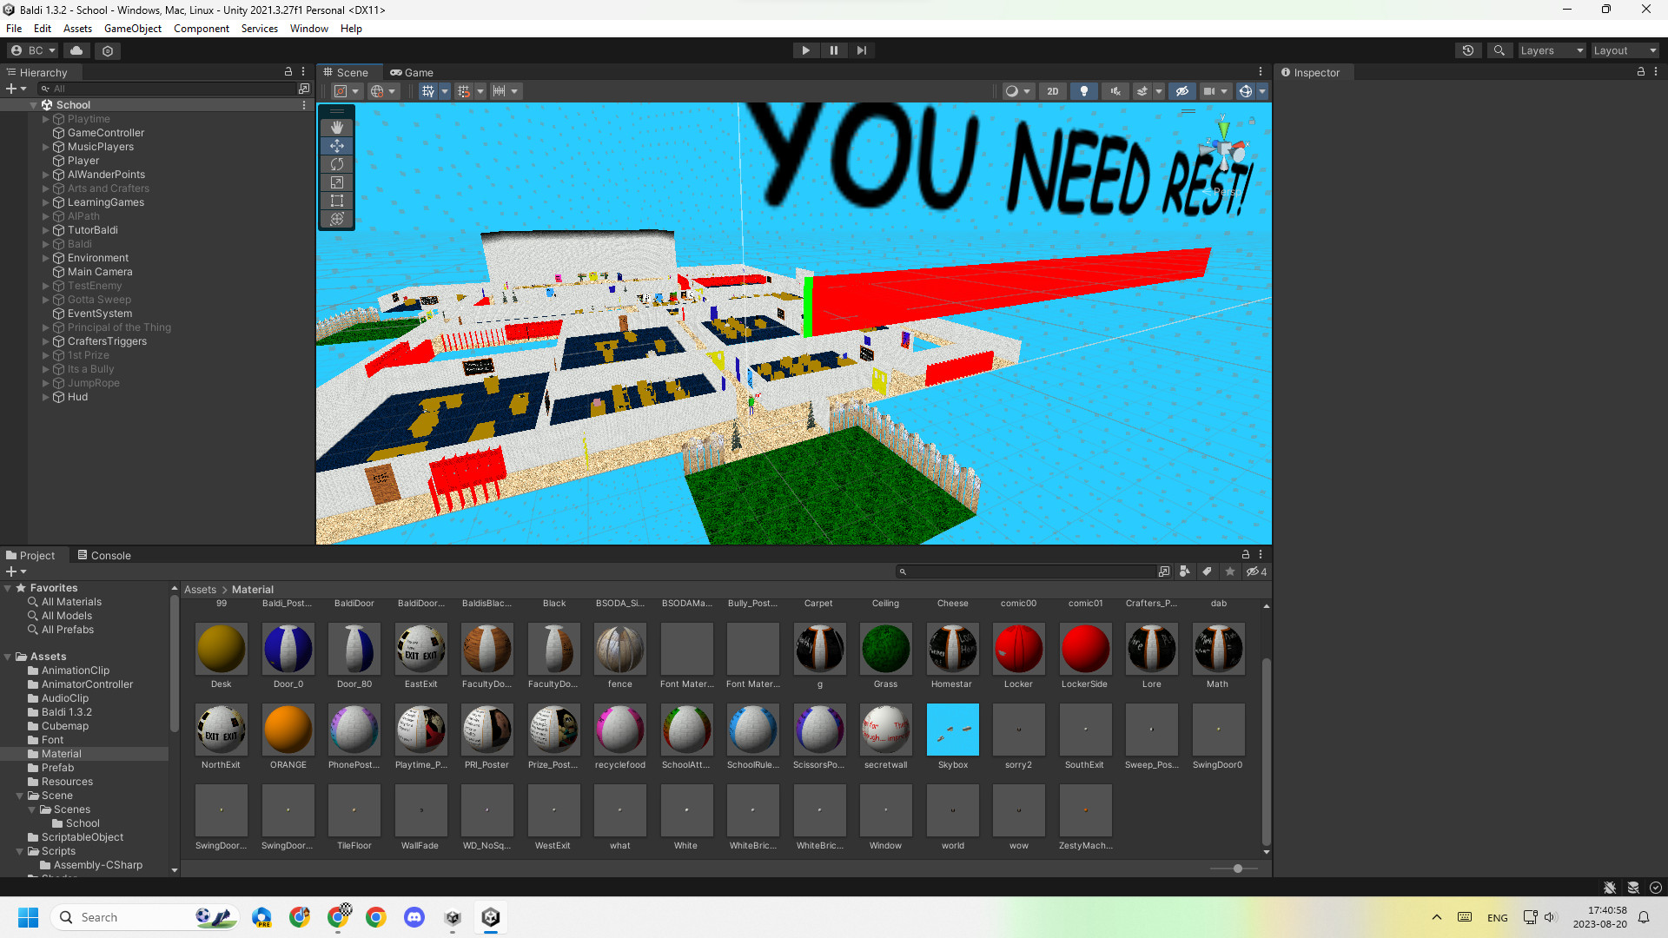Toggle scene audio mute
1668x938 pixels.
[1115, 91]
